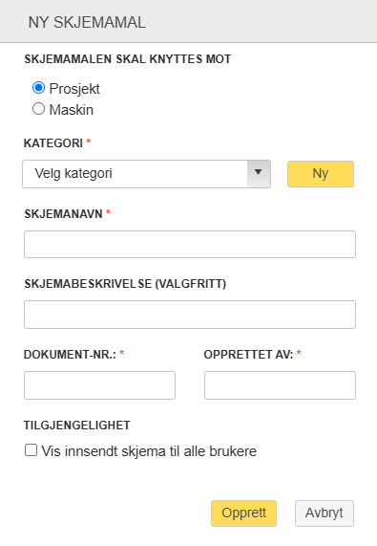Cancel with the Avbryt button
The image size is (377, 546).
325,513
